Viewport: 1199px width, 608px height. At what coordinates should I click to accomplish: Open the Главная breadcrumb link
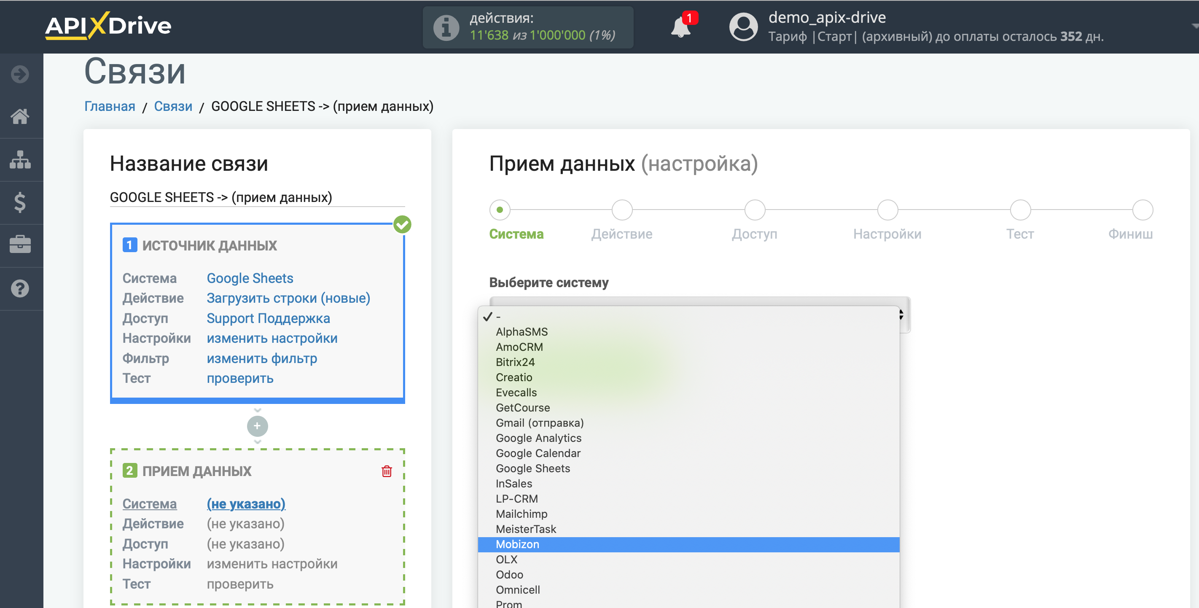(x=110, y=107)
